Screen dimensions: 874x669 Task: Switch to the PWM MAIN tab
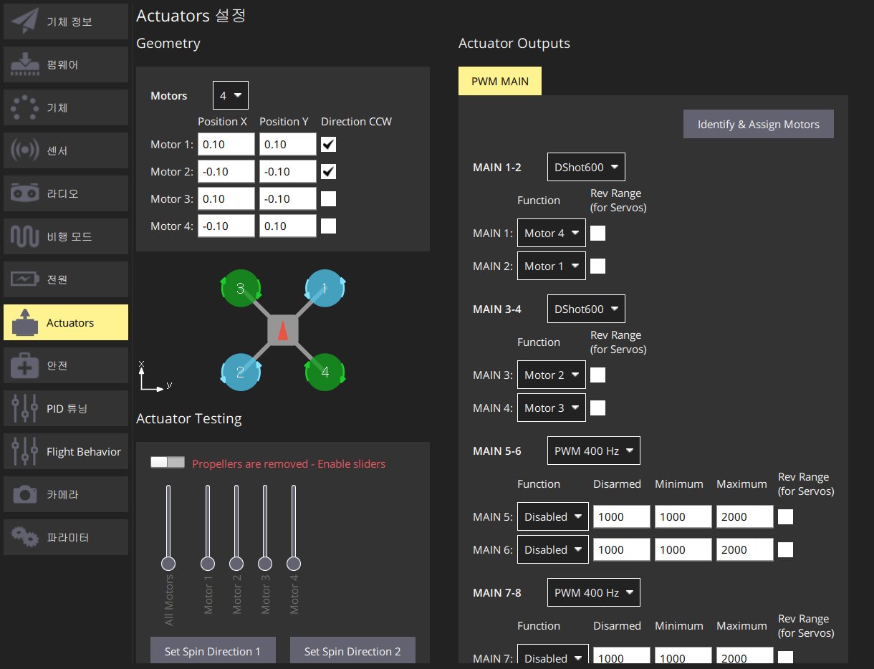(x=500, y=82)
